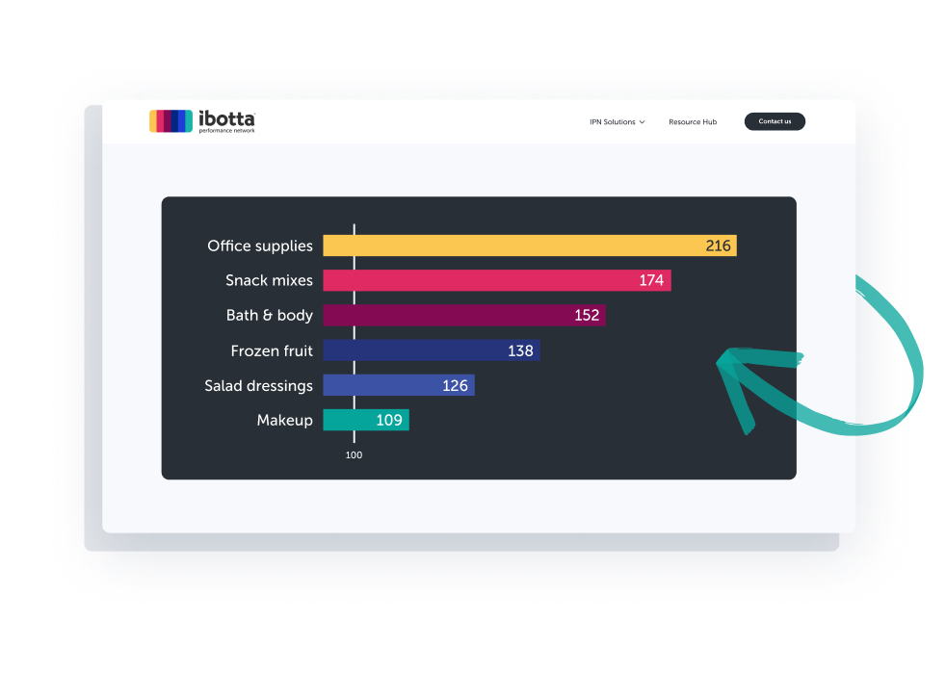Click the 100 baseline axis label
946x673 pixels.
[354, 455]
